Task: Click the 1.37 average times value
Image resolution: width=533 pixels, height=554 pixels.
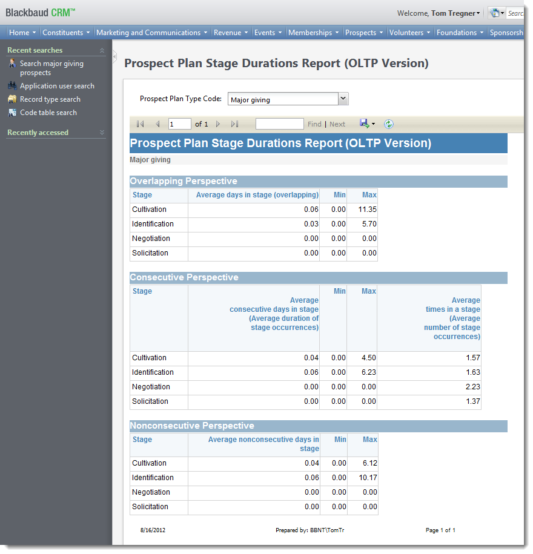Action: click(x=473, y=401)
